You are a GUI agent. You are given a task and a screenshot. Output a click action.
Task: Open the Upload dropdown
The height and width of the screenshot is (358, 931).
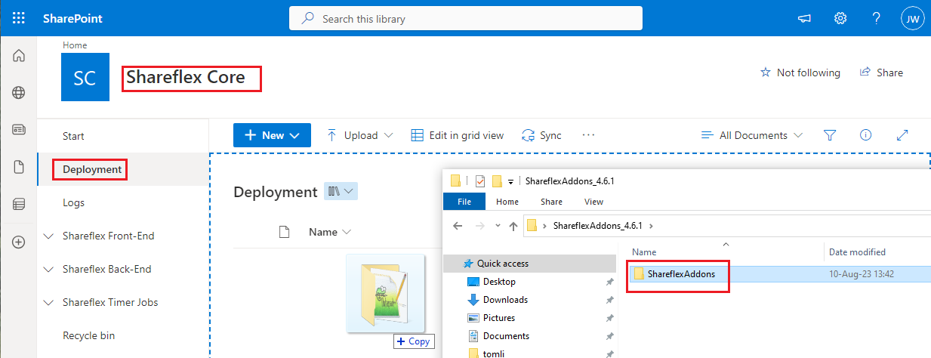(359, 135)
